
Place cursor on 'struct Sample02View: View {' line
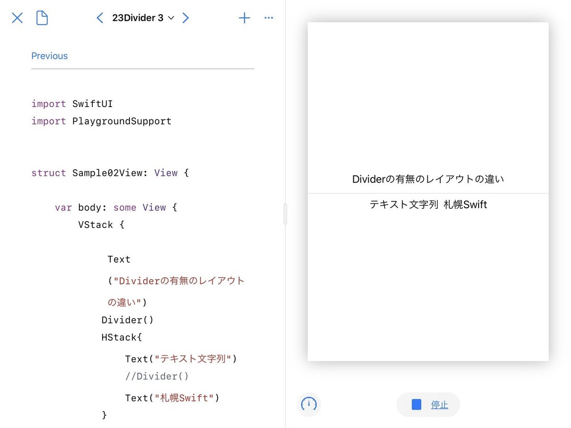(x=110, y=173)
